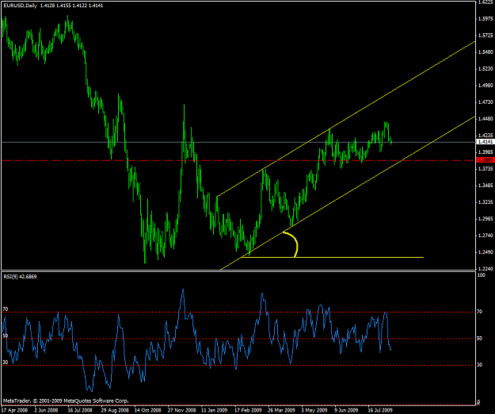
Task: Click the red 1.3869 price tag
Action: (485, 160)
